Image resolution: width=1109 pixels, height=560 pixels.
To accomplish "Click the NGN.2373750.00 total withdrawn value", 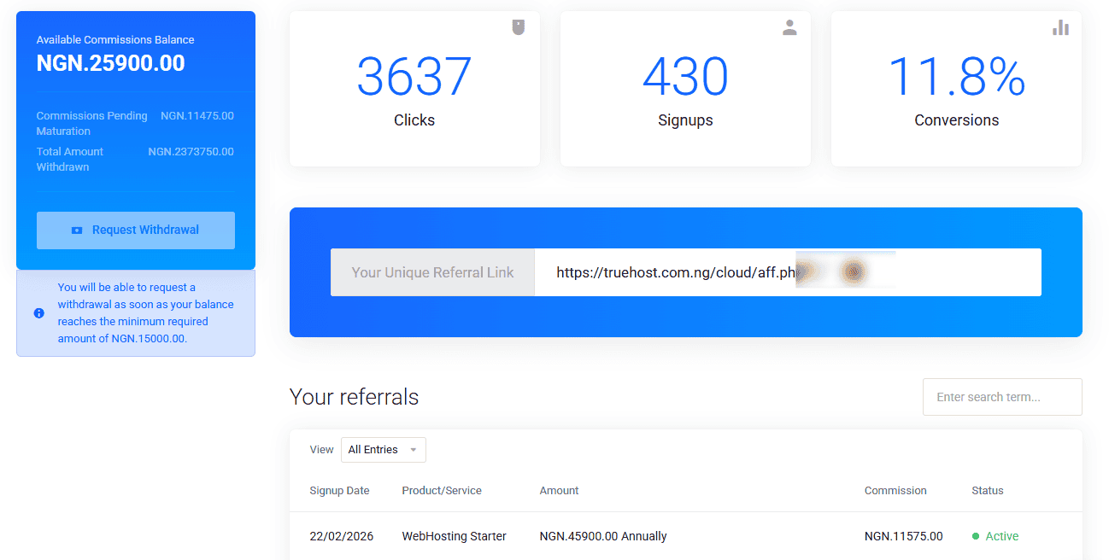I will (x=191, y=152).
